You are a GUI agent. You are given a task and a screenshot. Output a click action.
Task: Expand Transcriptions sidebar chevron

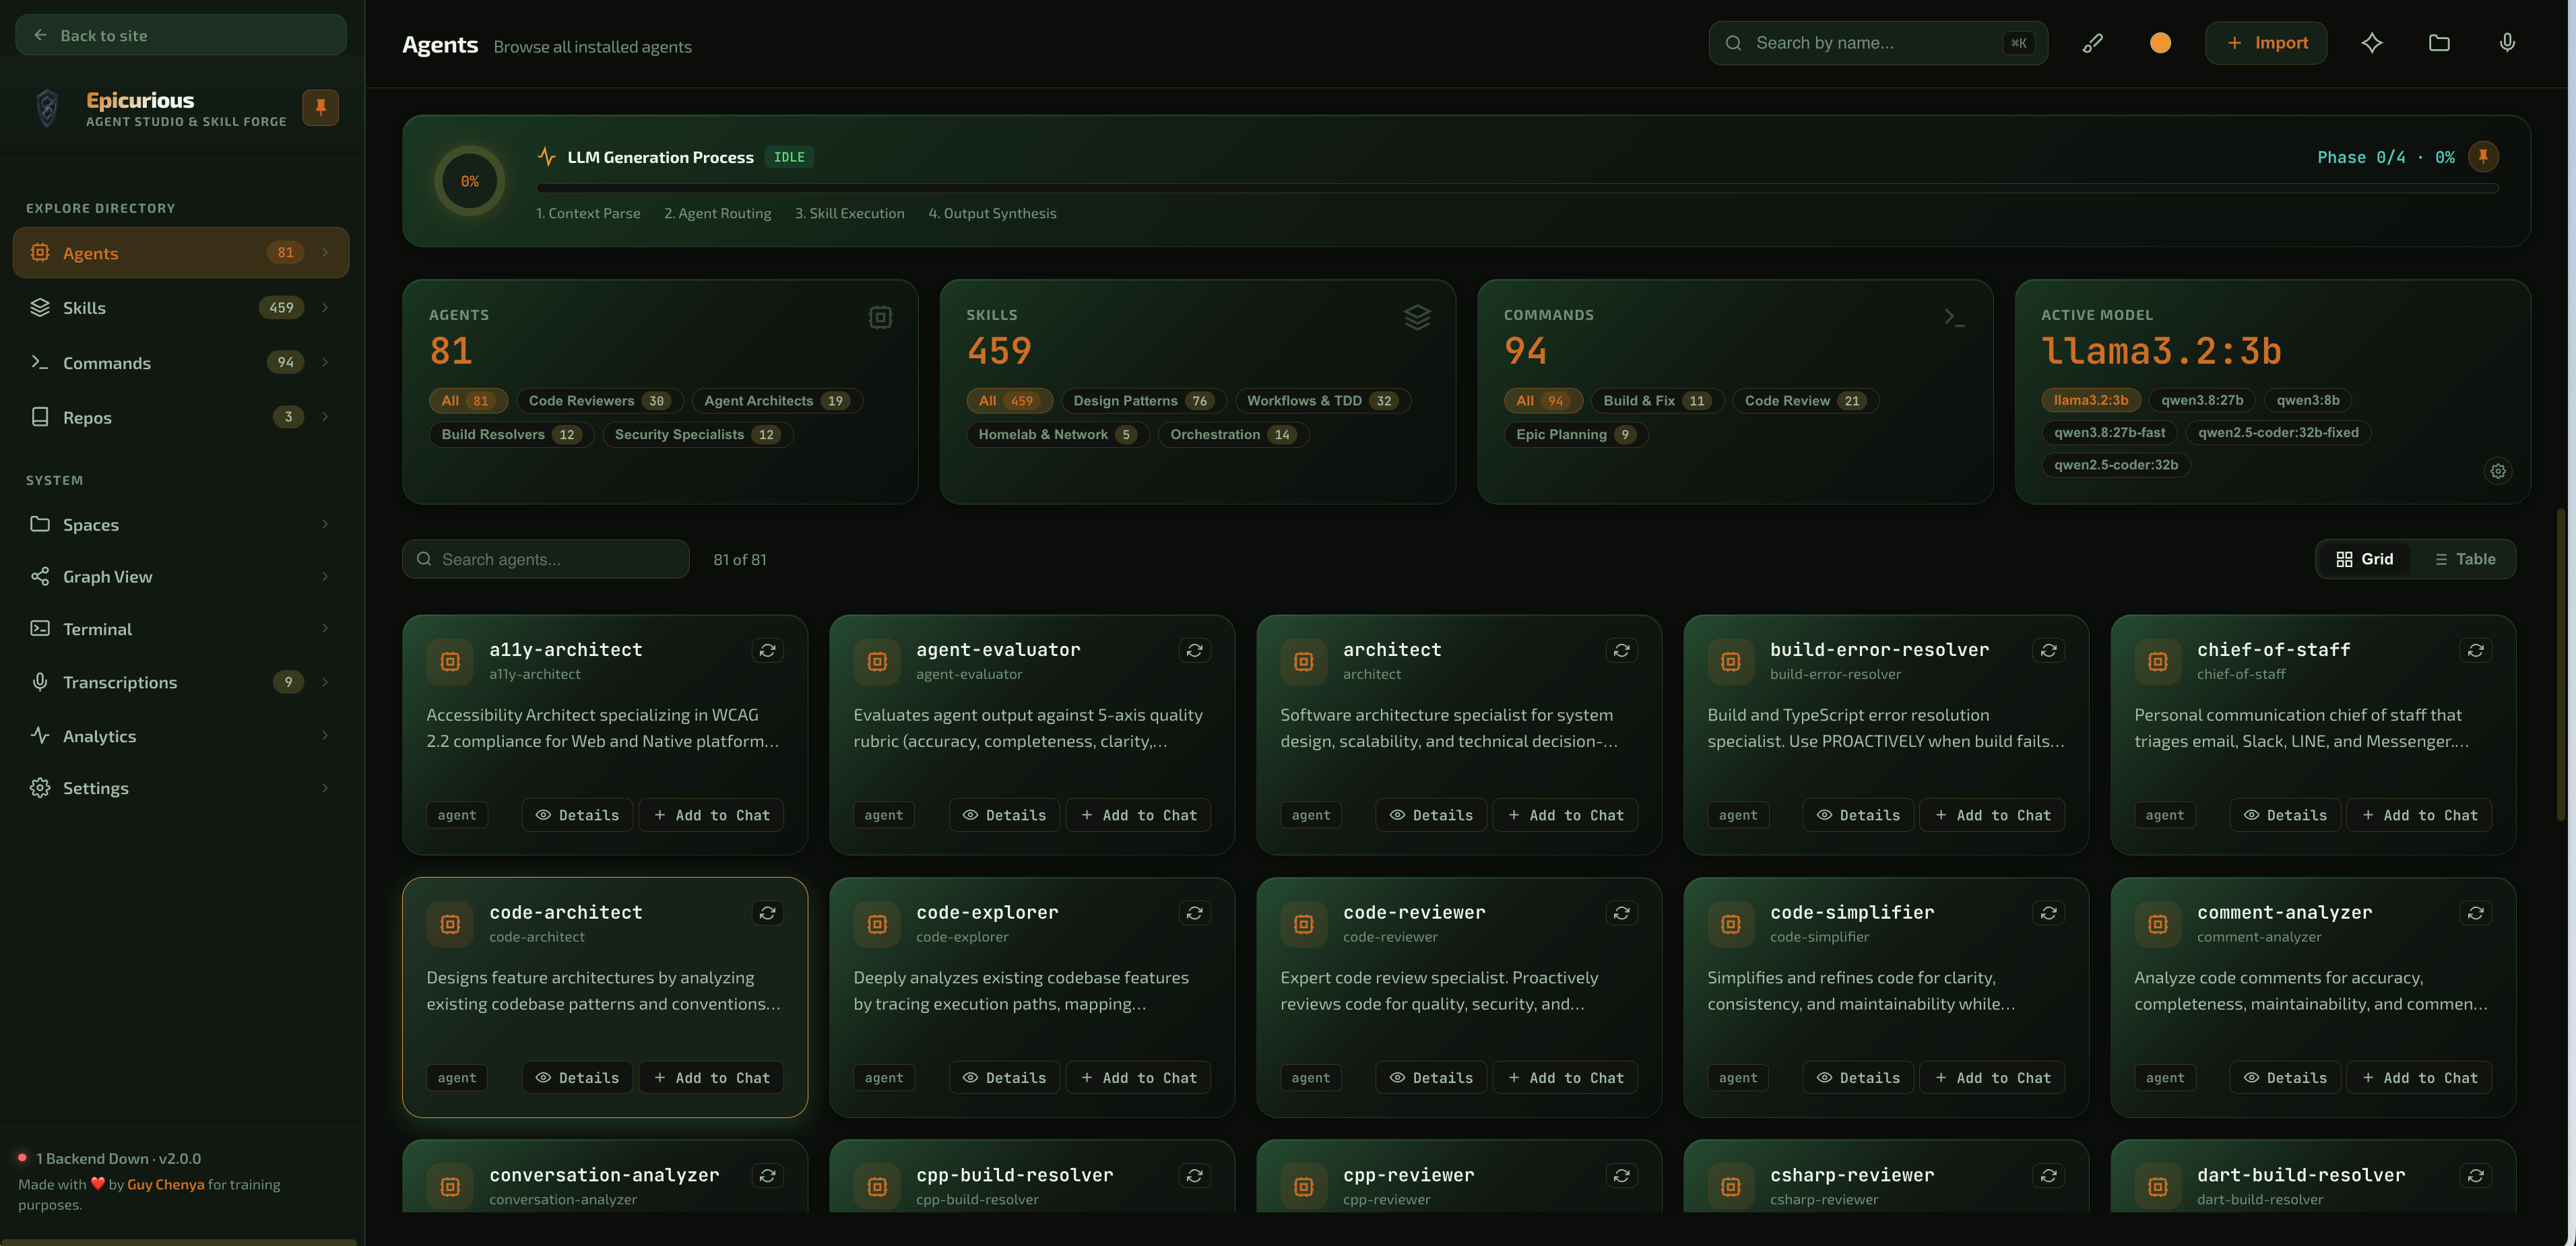(x=325, y=682)
